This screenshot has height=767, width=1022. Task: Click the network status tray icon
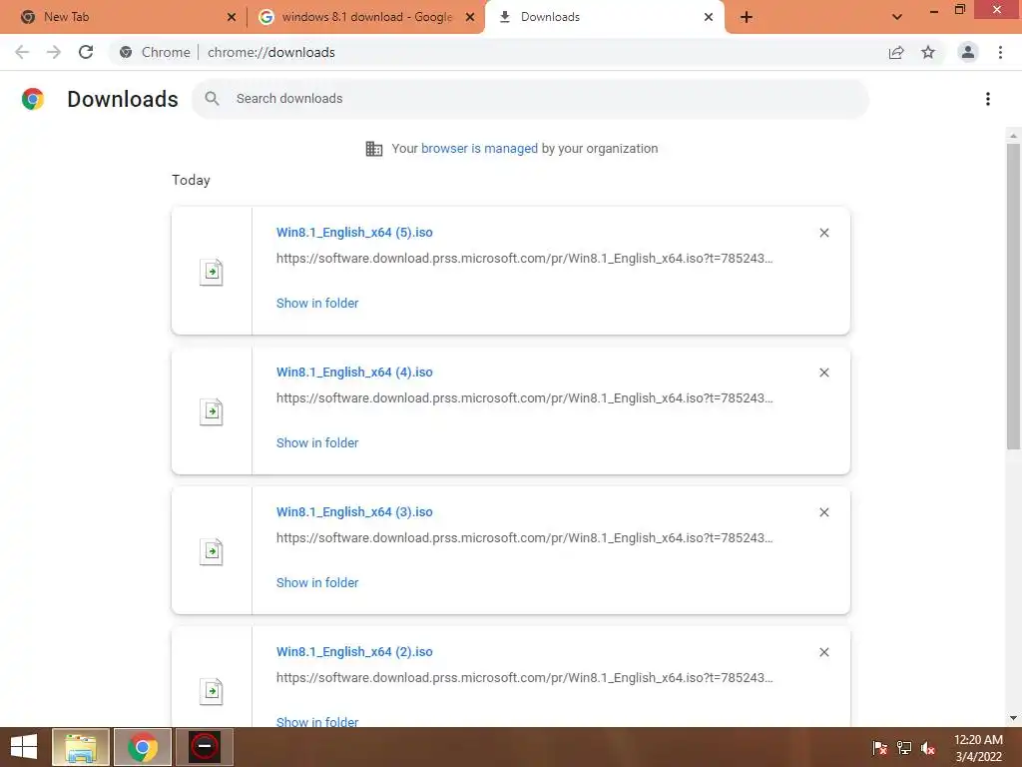coord(904,747)
